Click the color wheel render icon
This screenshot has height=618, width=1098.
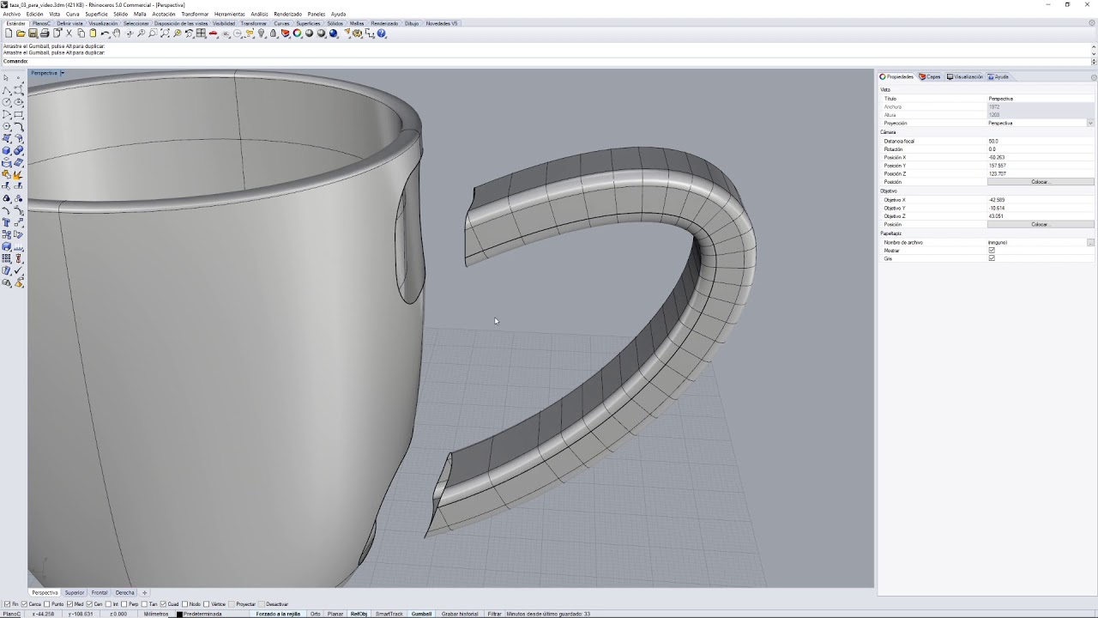click(x=297, y=33)
